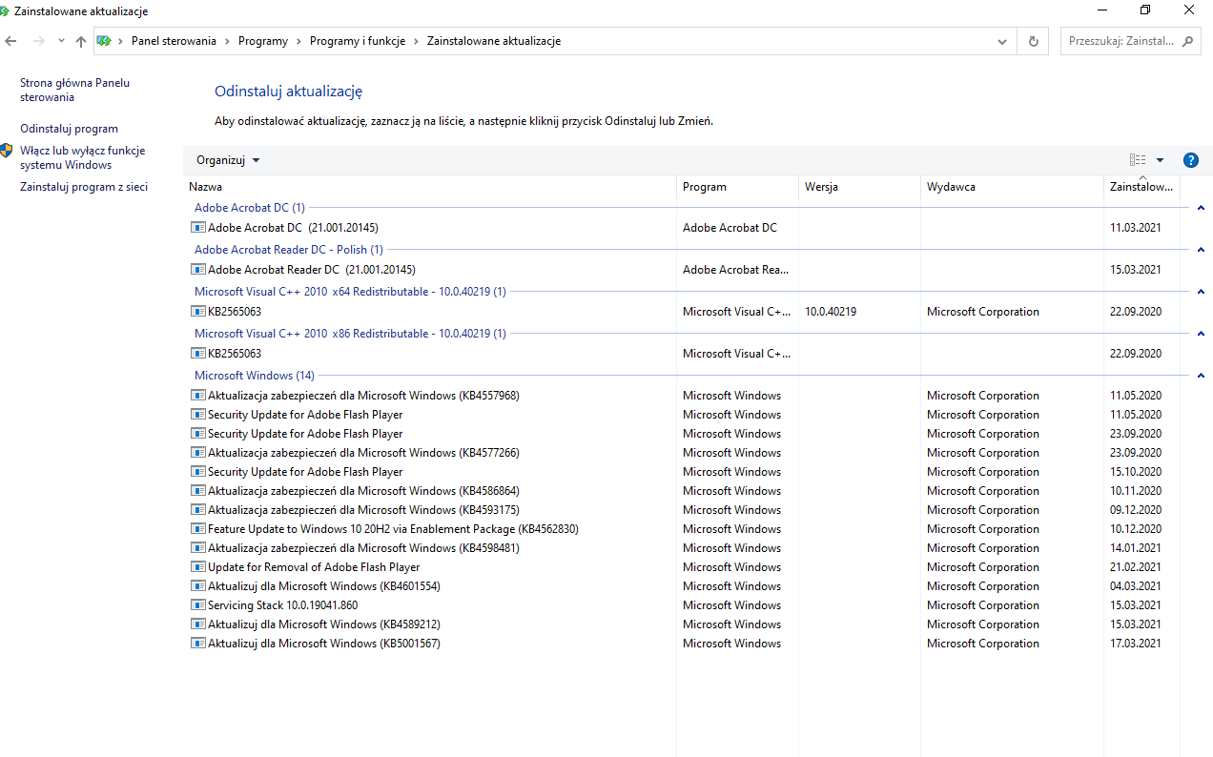Open Odinstaluj program link
Viewport: 1213px width, 757px height.
[x=69, y=129]
